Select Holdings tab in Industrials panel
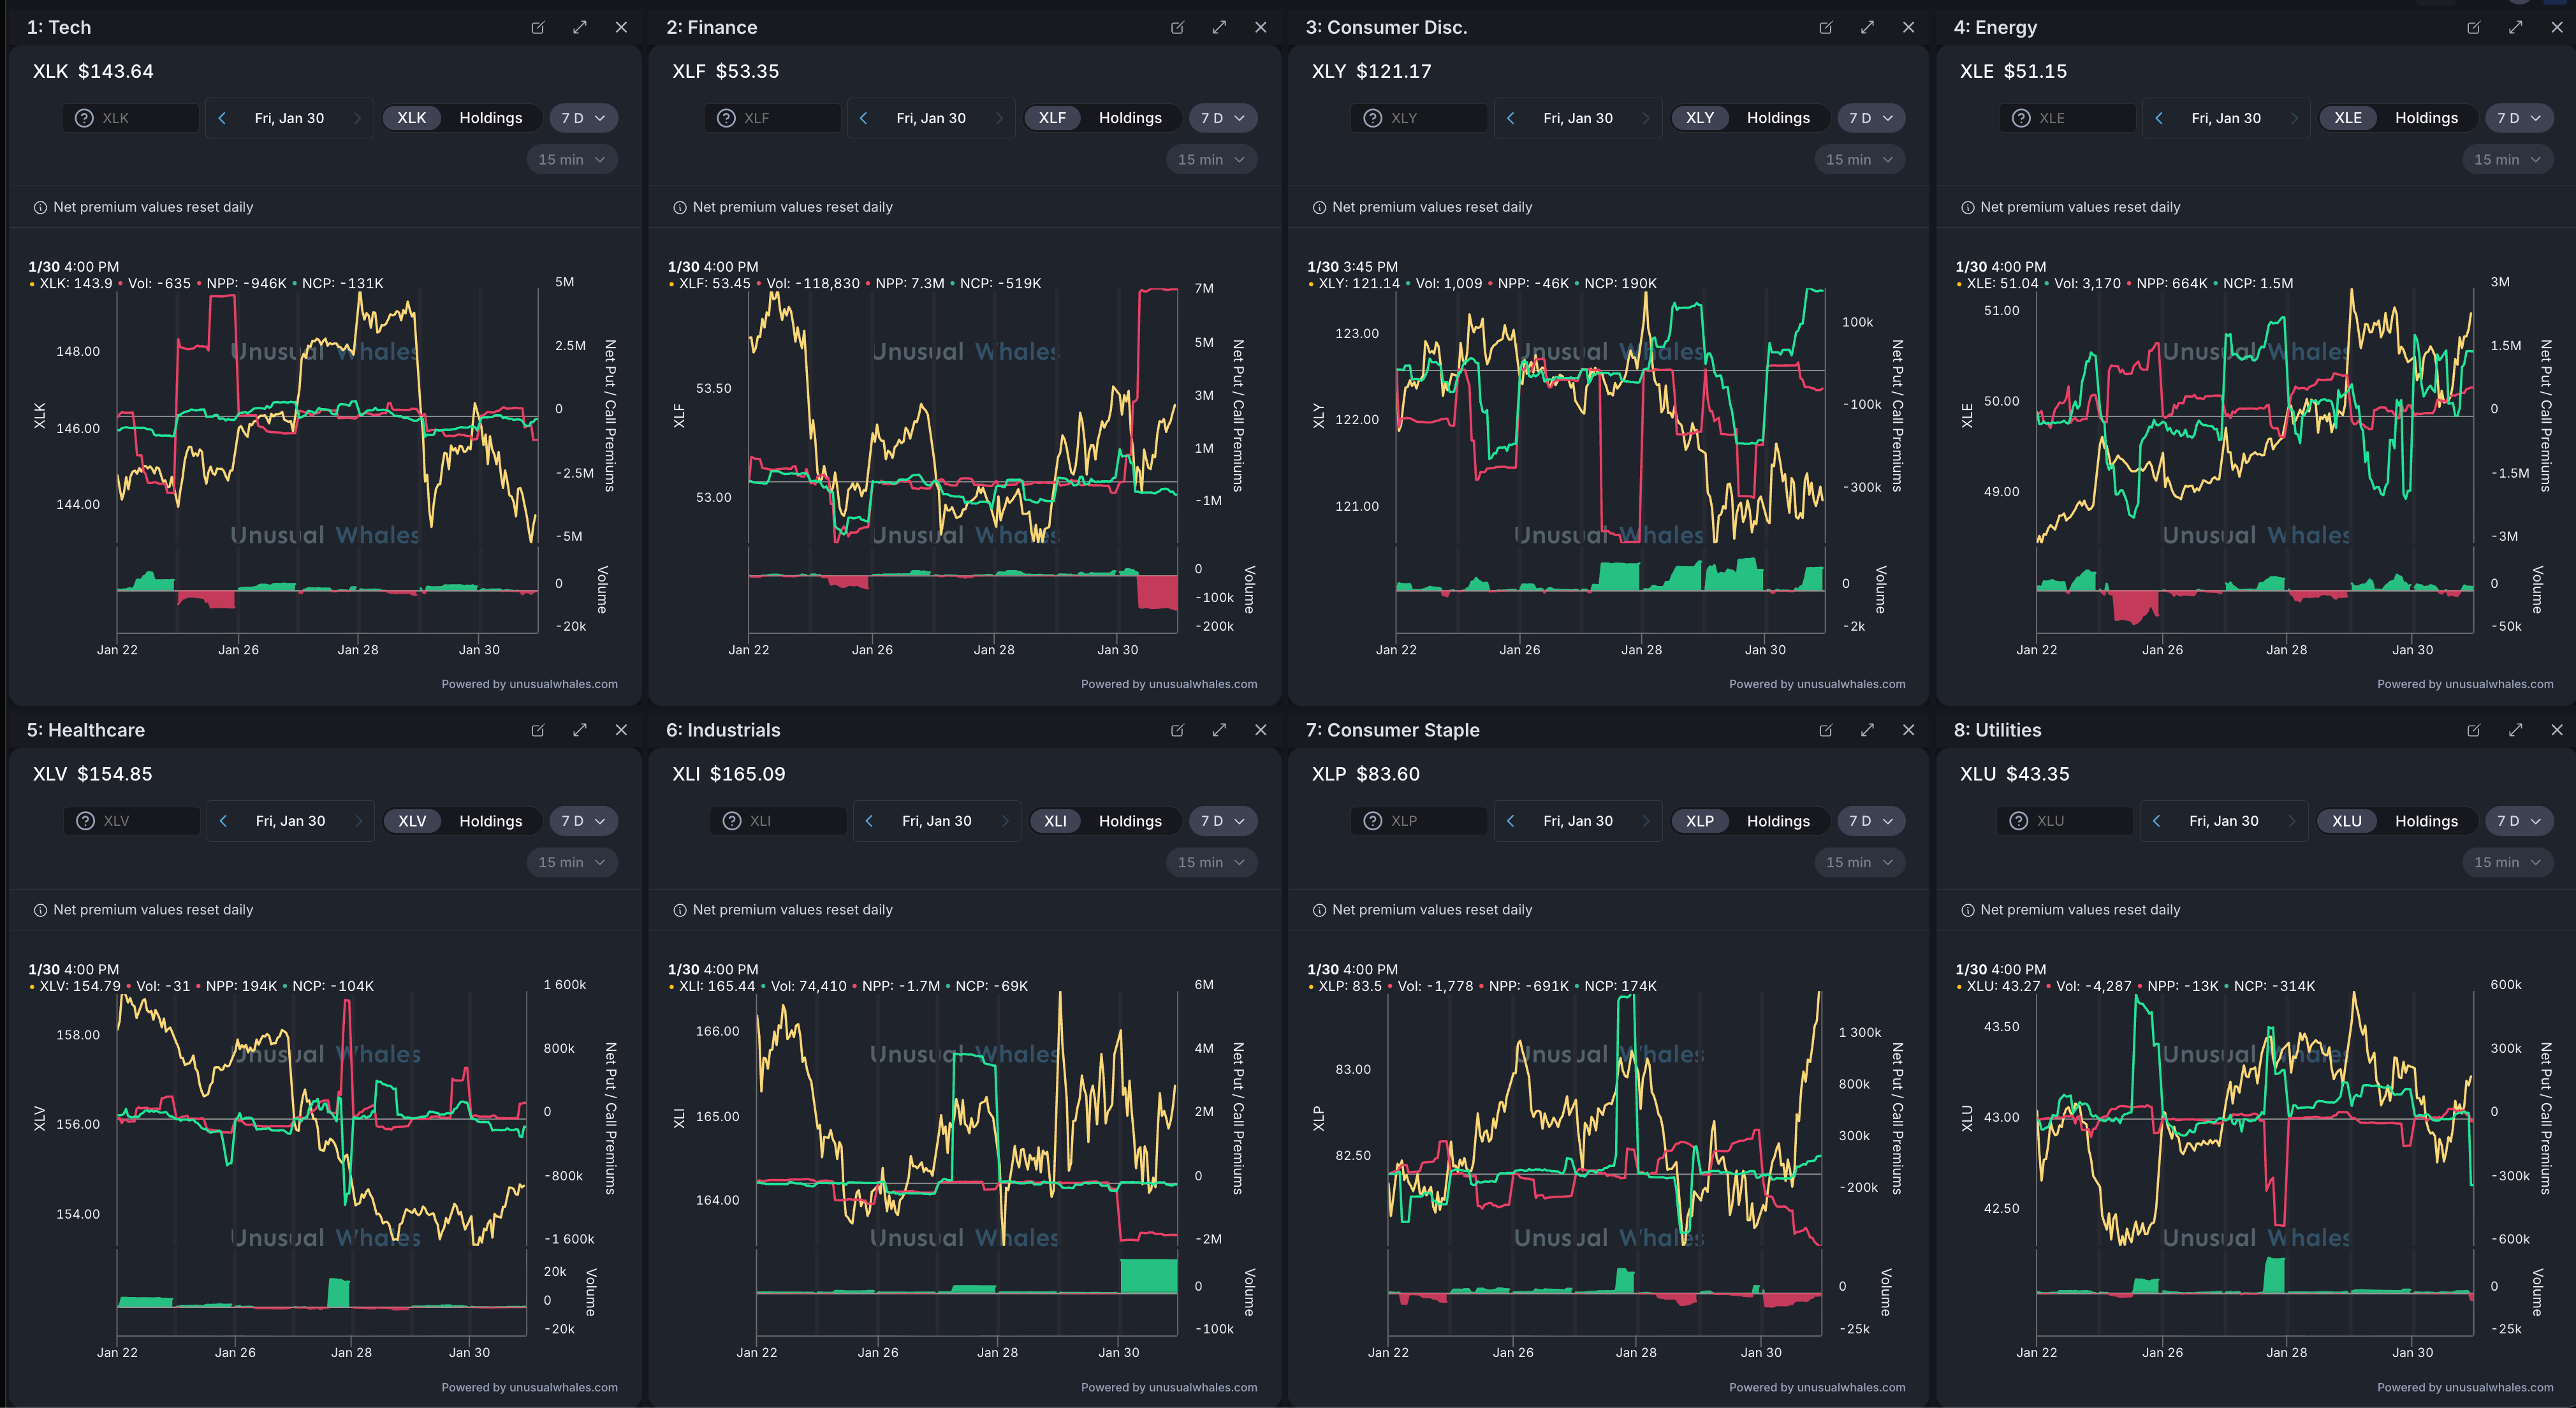Viewport: 2576px width, 1408px height. [1130, 821]
